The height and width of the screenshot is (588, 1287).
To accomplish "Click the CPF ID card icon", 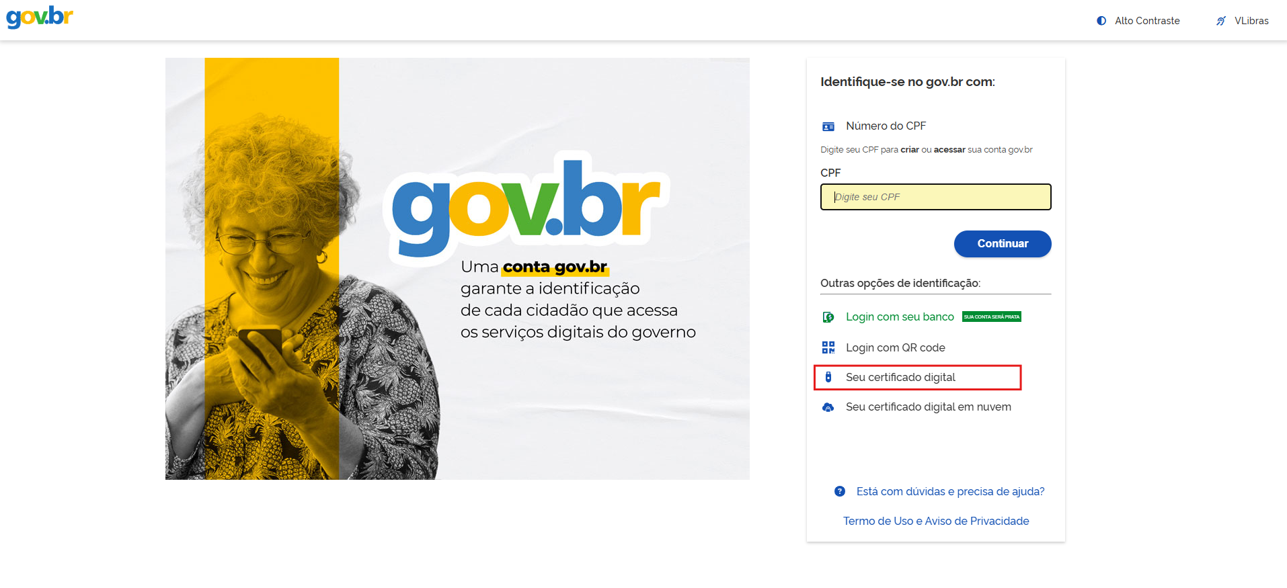I will 828,126.
